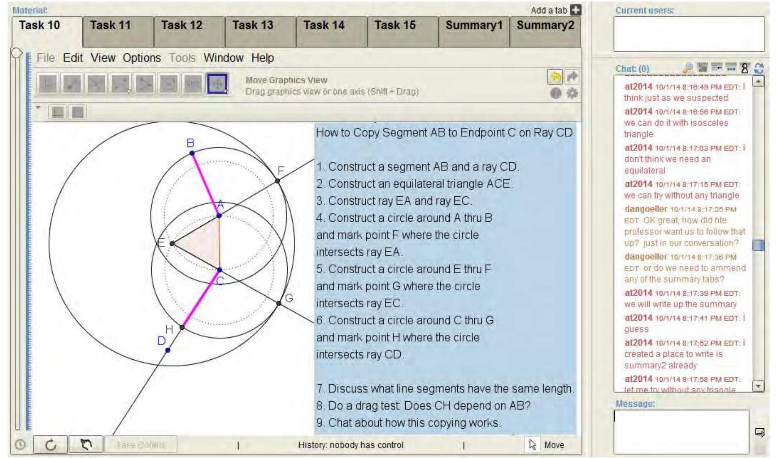Select the Point tool in the toolbar
Image resolution: width=776 pixels, height=459 pixels.
(x=71, y=83)
